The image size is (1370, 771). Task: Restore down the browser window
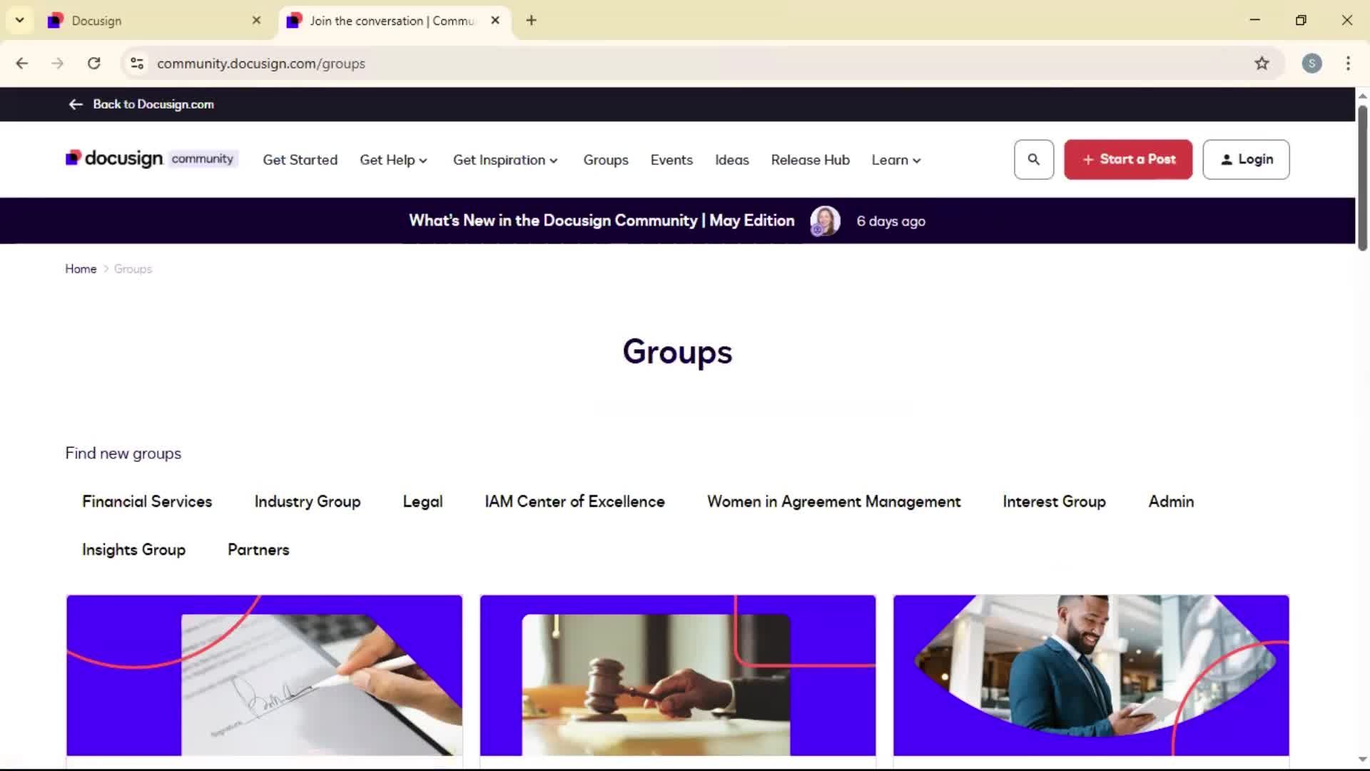(1301, 20)
